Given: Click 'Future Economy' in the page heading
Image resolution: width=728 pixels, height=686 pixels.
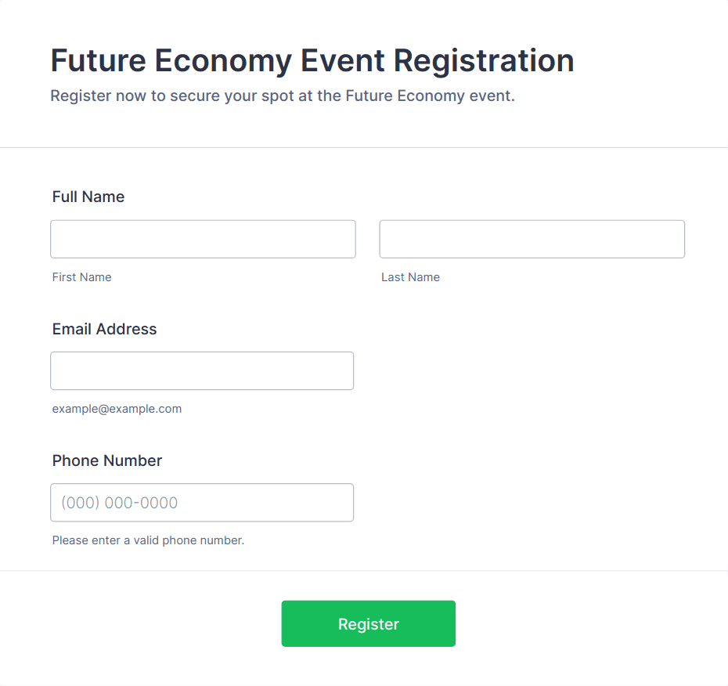Looking at the screenshot, I should pos(169,61).
